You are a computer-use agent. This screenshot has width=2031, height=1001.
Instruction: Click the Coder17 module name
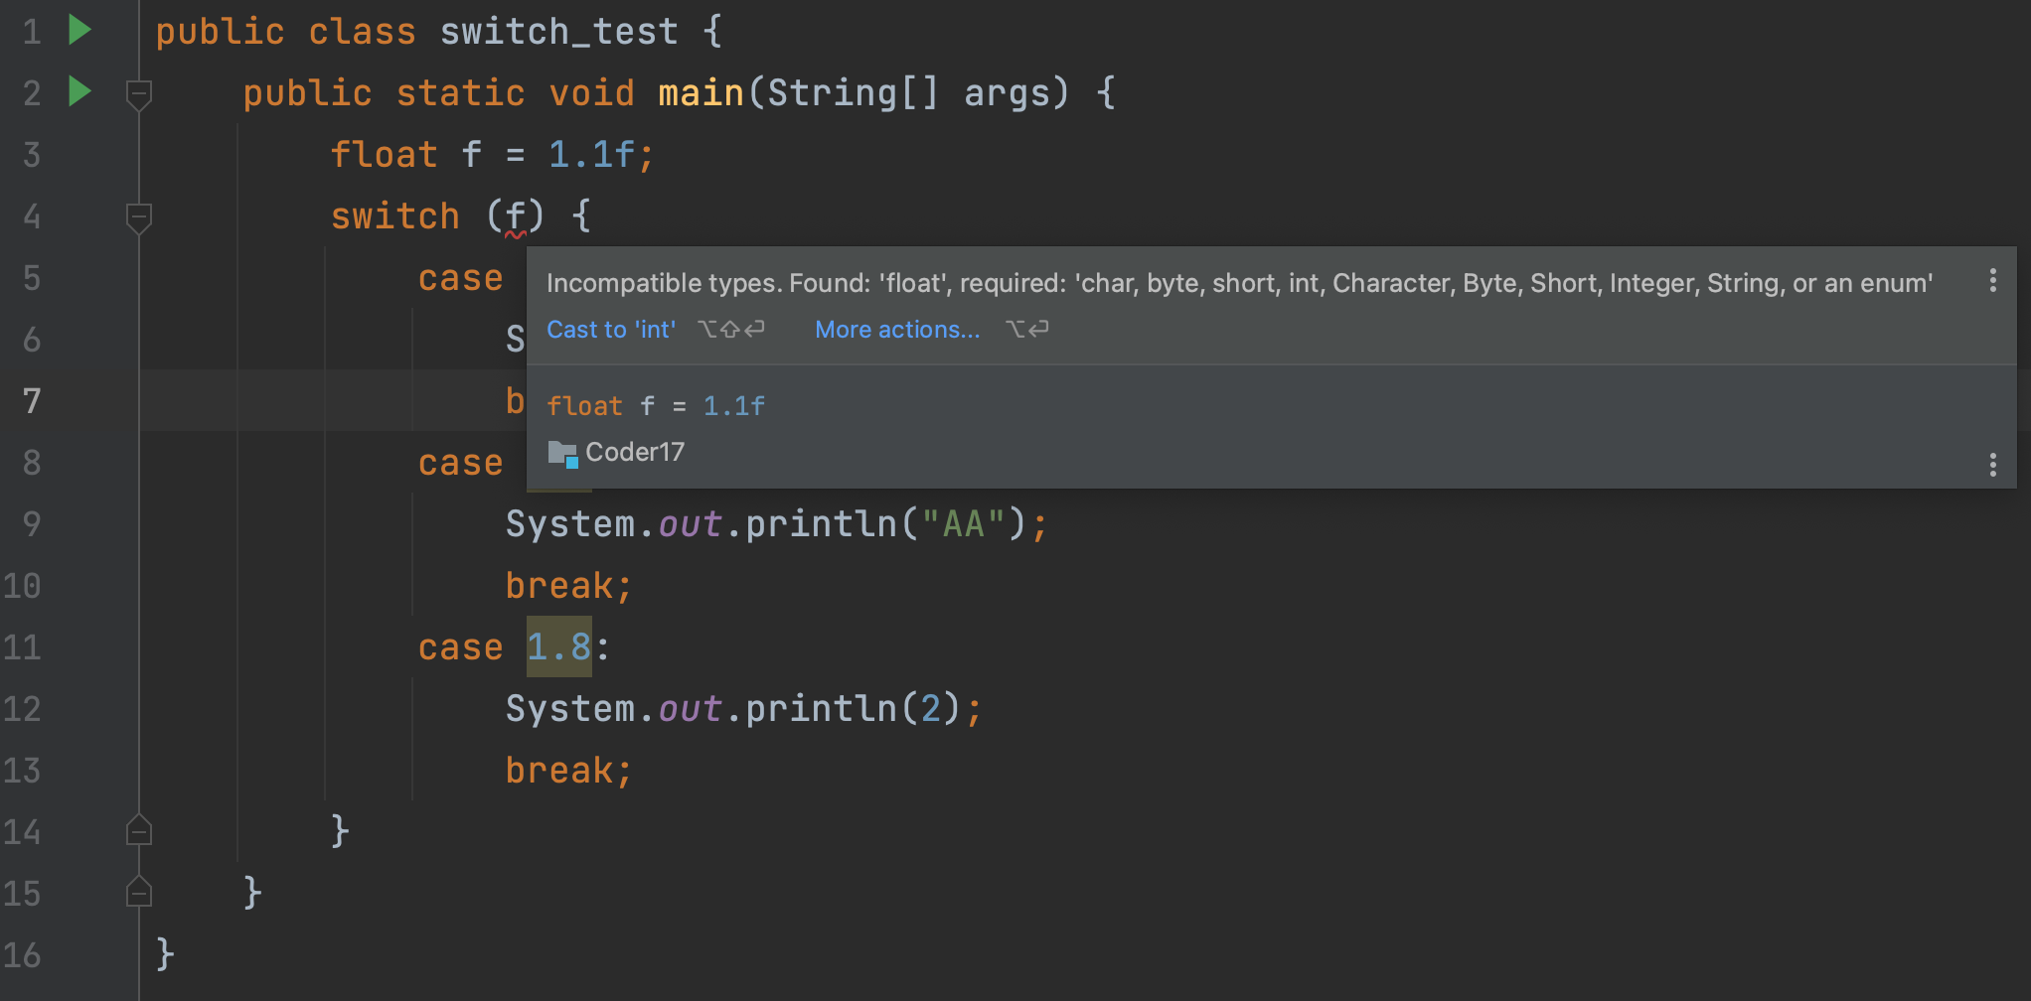[x=635, y=452]
